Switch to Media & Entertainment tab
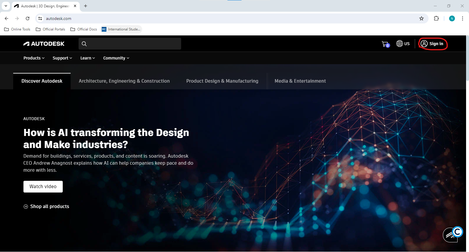 click(300, 81)
